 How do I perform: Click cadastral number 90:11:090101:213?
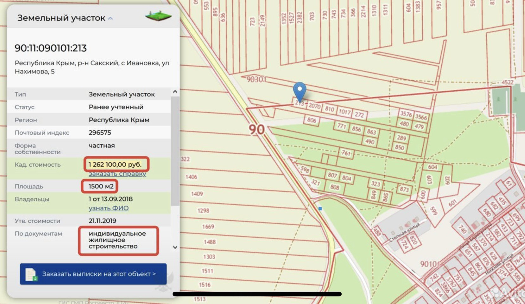(x=51, y=48)
